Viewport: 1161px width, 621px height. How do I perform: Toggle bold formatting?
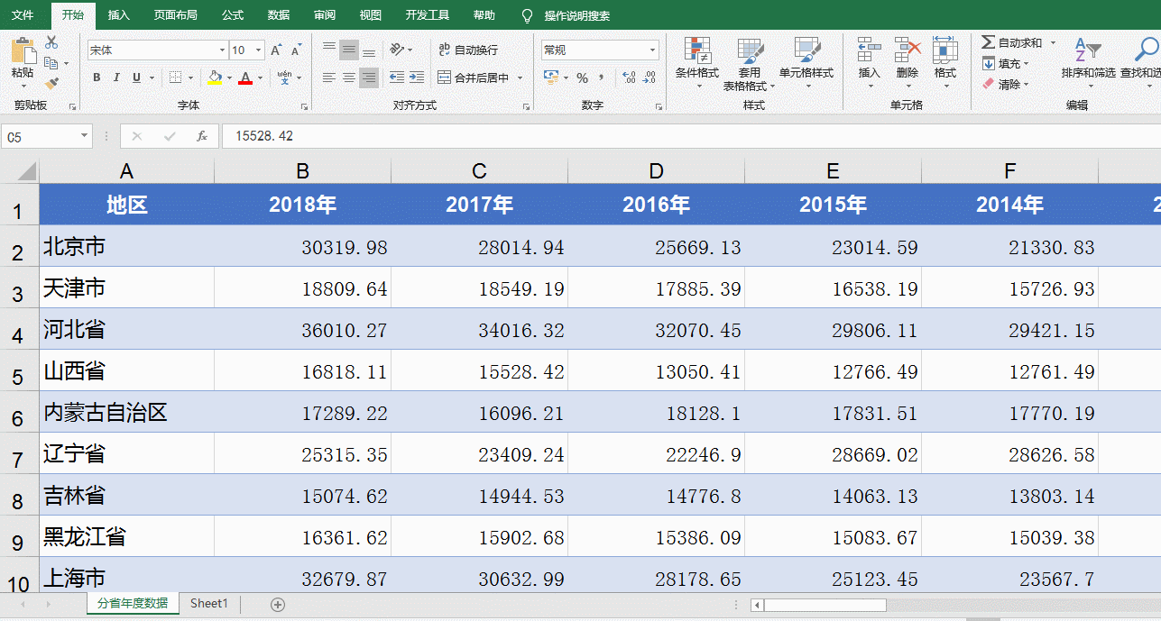(x=97, y=78)
